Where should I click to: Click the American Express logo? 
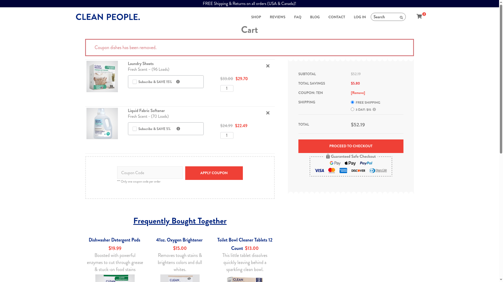(343, 171)
